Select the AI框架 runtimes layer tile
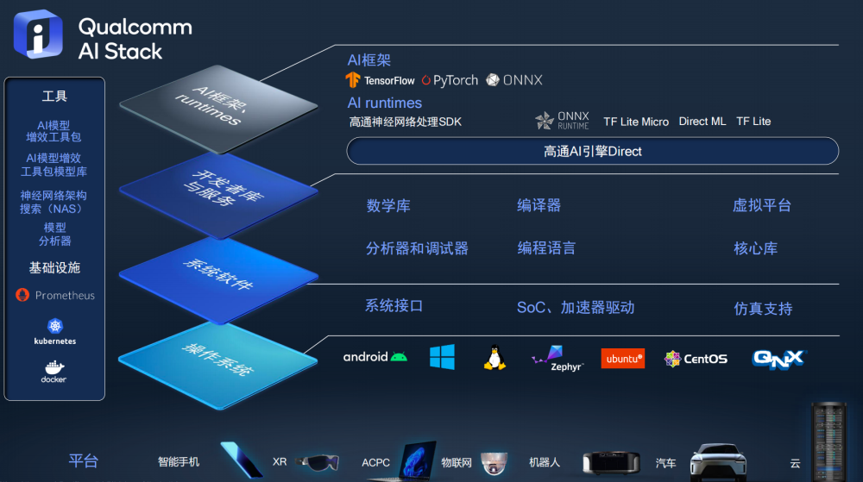The height and width of the screenshot is (482, 863). coord(218,109)
